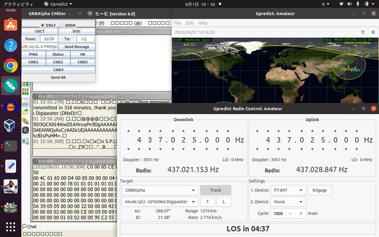Image resolution: width=379 pixels, height=237 pixels.
Task: Click the Send Message button
Action: click(77, 47)
